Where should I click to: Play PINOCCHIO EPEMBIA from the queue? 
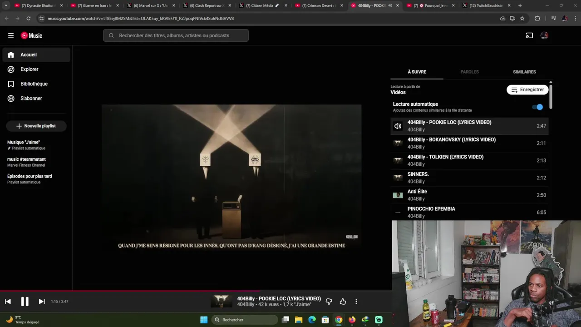pyautogui.click(x=469, y=212)
